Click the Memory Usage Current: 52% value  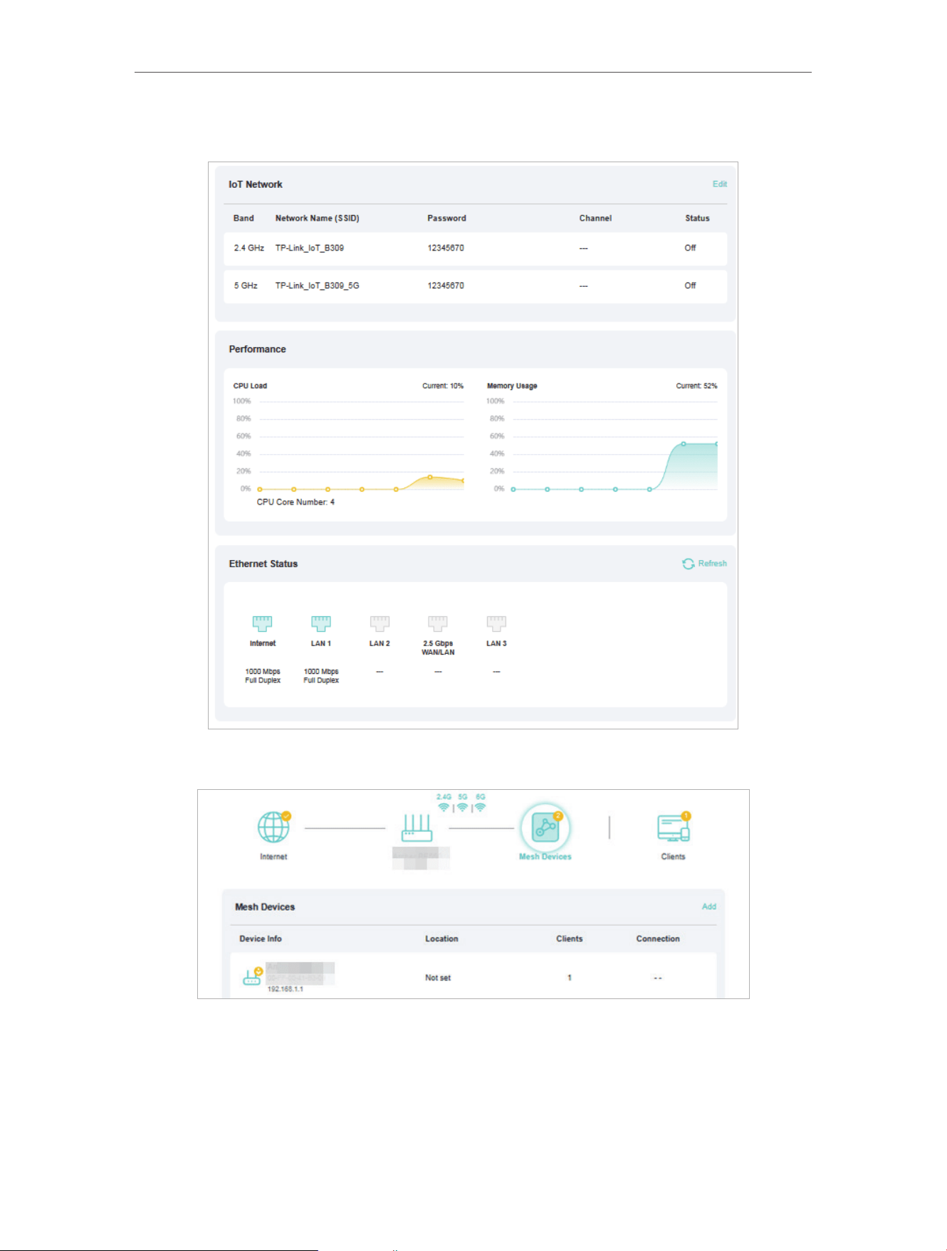click(x=696, y=386)
